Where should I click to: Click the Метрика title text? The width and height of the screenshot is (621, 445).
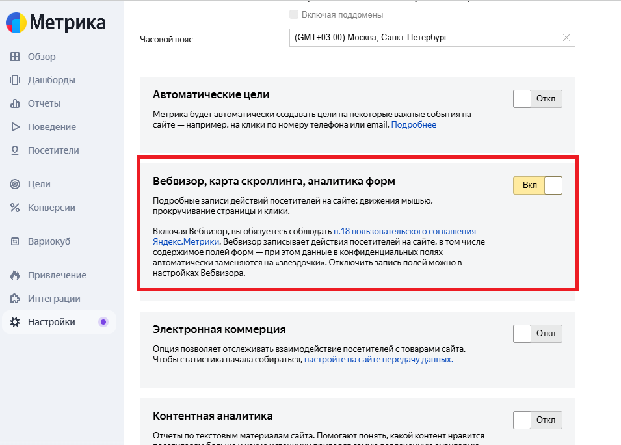pyautogui.click(x=68, y=23)
